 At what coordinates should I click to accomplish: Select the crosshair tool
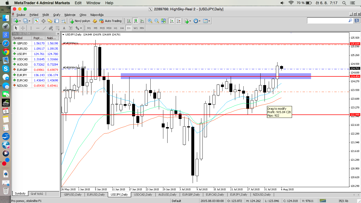(23, 28)
